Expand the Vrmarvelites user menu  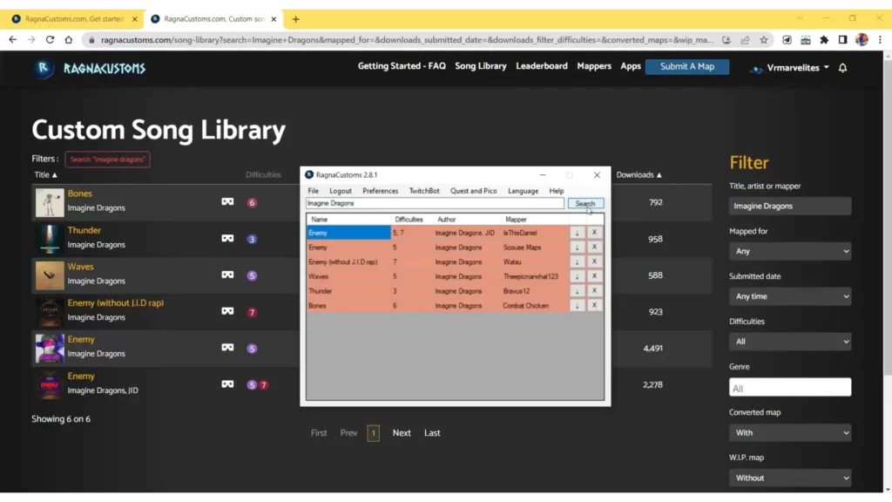791,68
